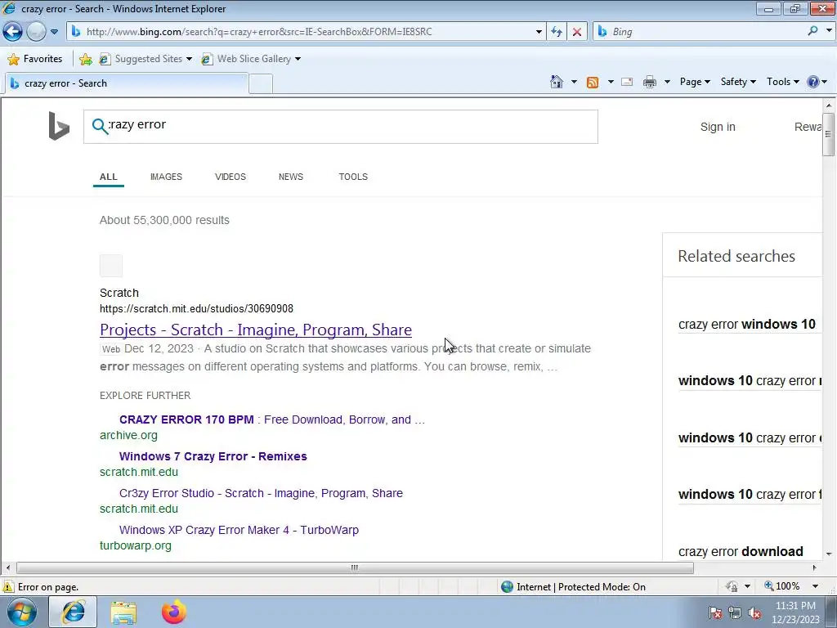Click the red Stop loading icon

pyautogui.click(x=576, y=32)
